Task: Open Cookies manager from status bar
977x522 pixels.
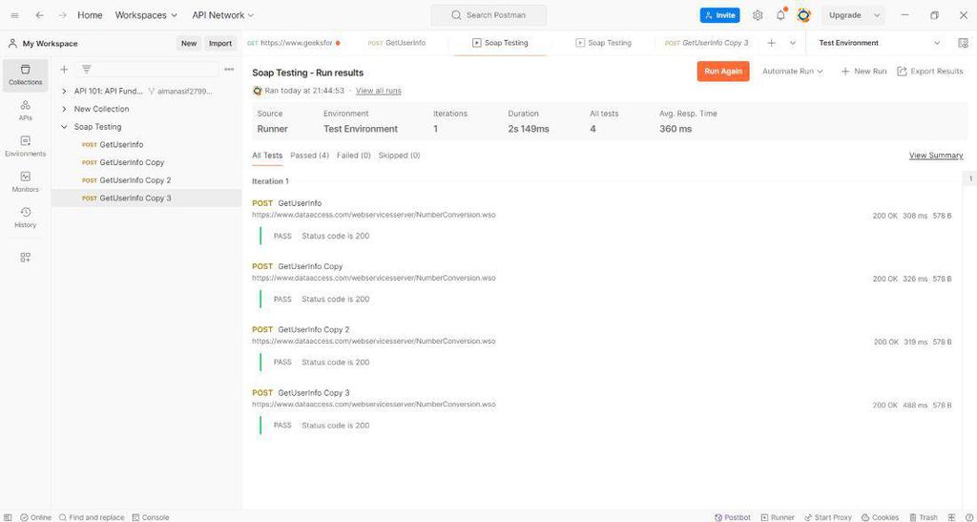Action: point(880,517)
